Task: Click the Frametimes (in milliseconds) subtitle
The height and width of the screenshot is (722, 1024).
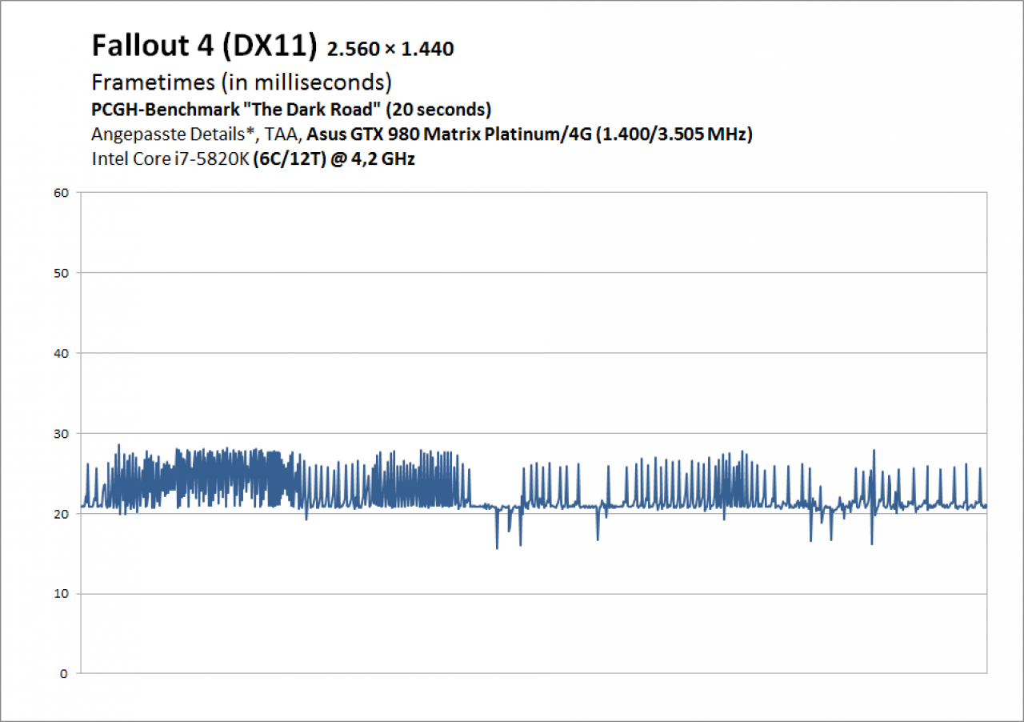Action: tap(242, 82)
